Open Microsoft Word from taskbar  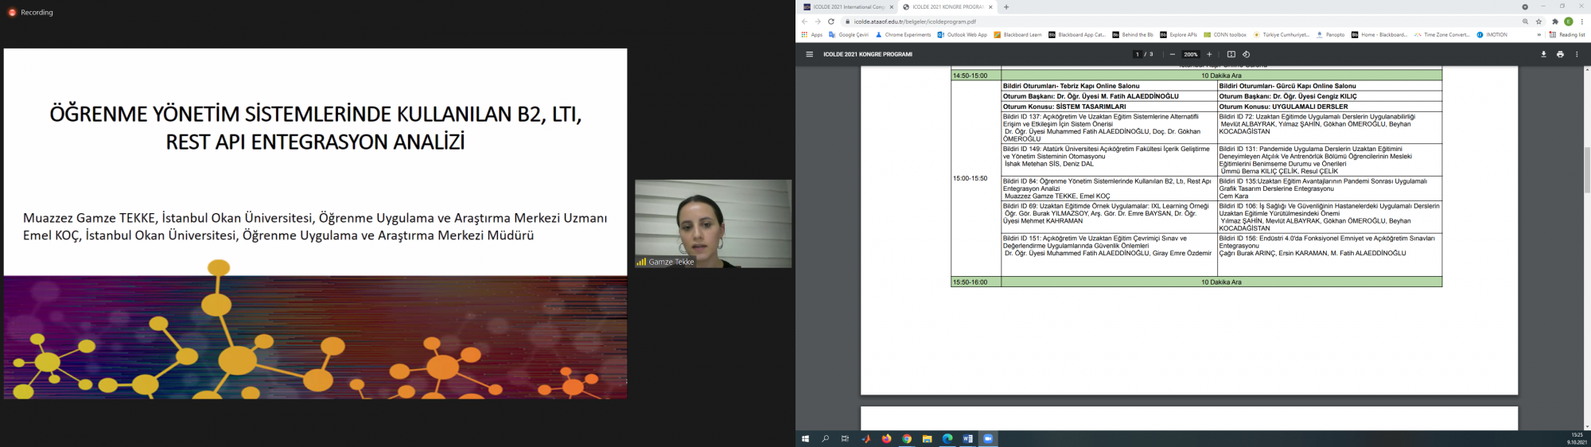coord(968,438)
